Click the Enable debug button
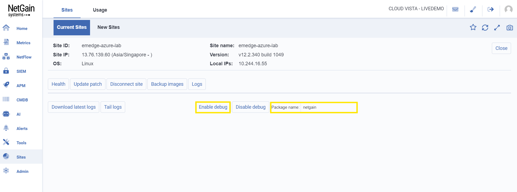 coord(213,107)
